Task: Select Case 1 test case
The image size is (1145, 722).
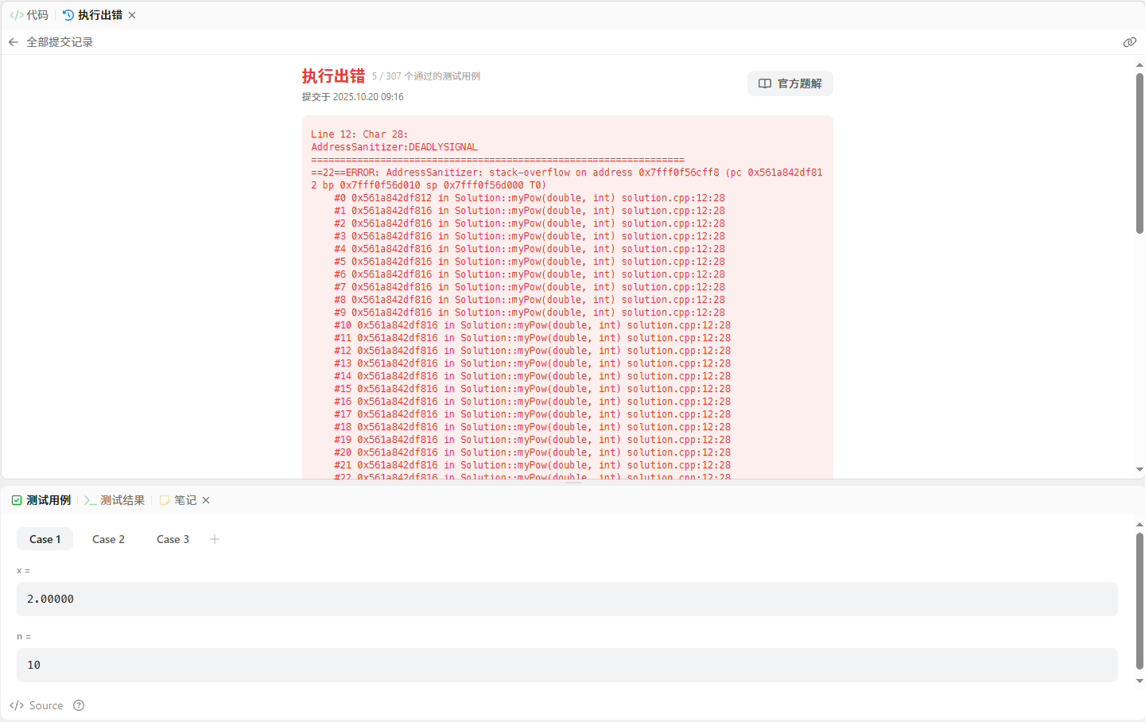Action: coord(45,539)
